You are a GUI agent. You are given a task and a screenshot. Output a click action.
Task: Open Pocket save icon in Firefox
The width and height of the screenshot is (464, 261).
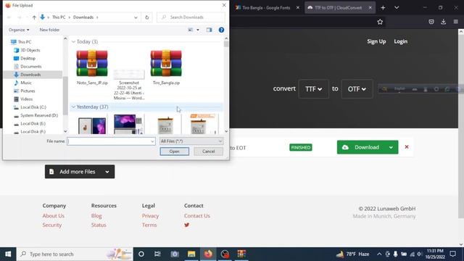(x=431, y=22)
